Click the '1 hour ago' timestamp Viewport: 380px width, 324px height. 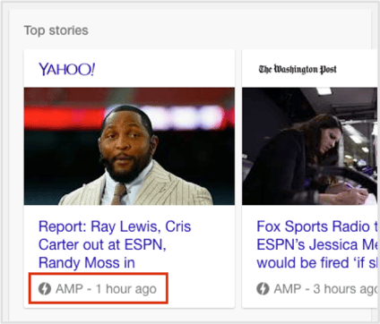(126, 289)
